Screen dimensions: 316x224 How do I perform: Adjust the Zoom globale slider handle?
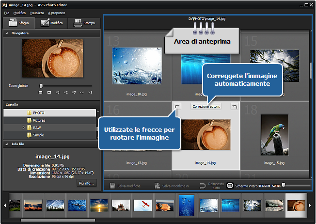click(41, 86)
